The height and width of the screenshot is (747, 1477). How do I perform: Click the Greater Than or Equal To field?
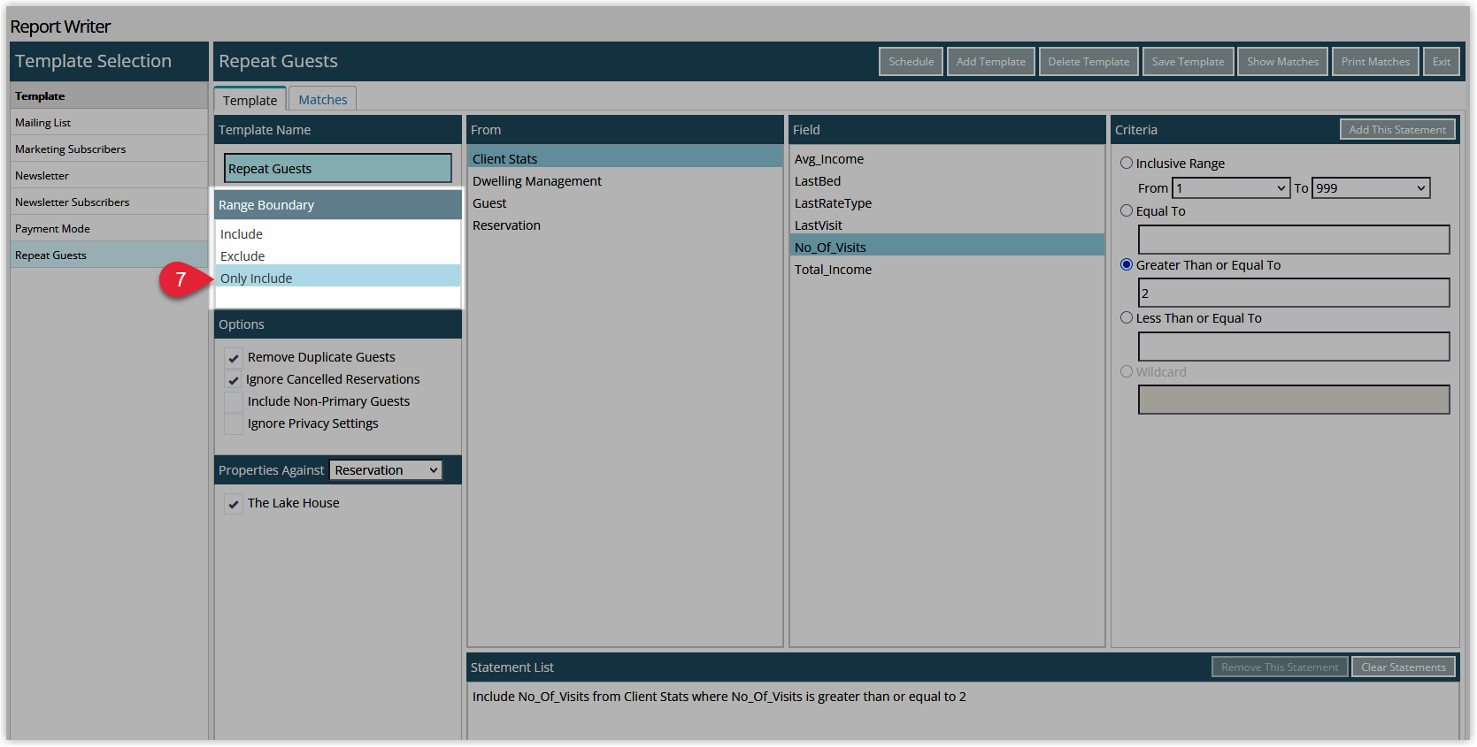click(1294, 293)
